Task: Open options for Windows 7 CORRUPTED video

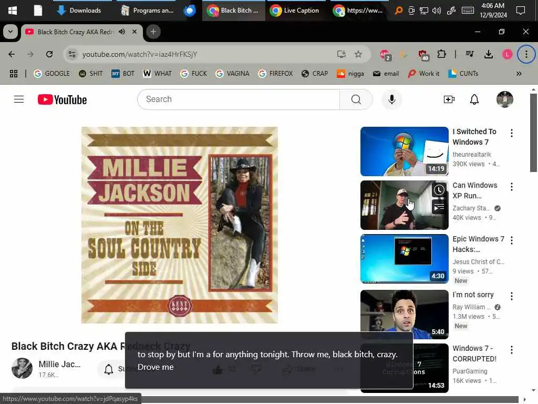Action: (x=511, y=350)
